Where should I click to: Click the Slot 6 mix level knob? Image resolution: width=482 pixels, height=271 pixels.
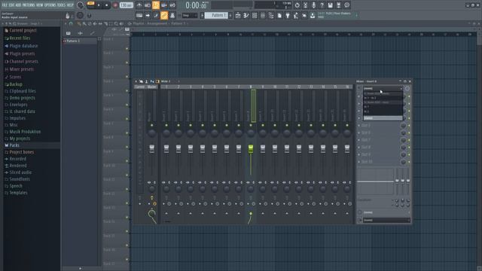pyautogui.click(x=404, y=133)
